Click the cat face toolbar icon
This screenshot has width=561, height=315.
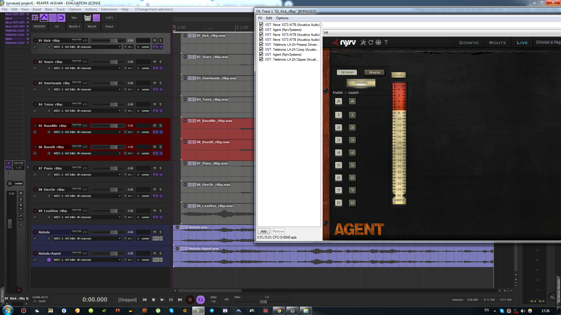88,18
